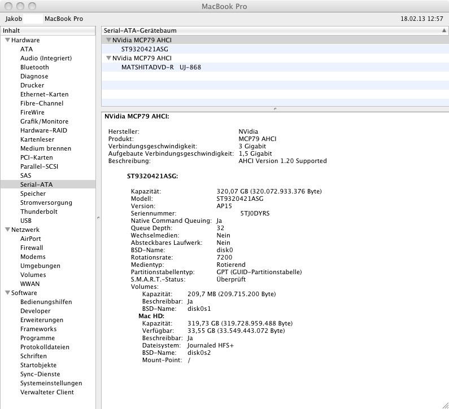Viewport: 449px width, 409px height.
Task: Close the MacBook Pro window
Action: pyautogui.click(x=8, y=6)
